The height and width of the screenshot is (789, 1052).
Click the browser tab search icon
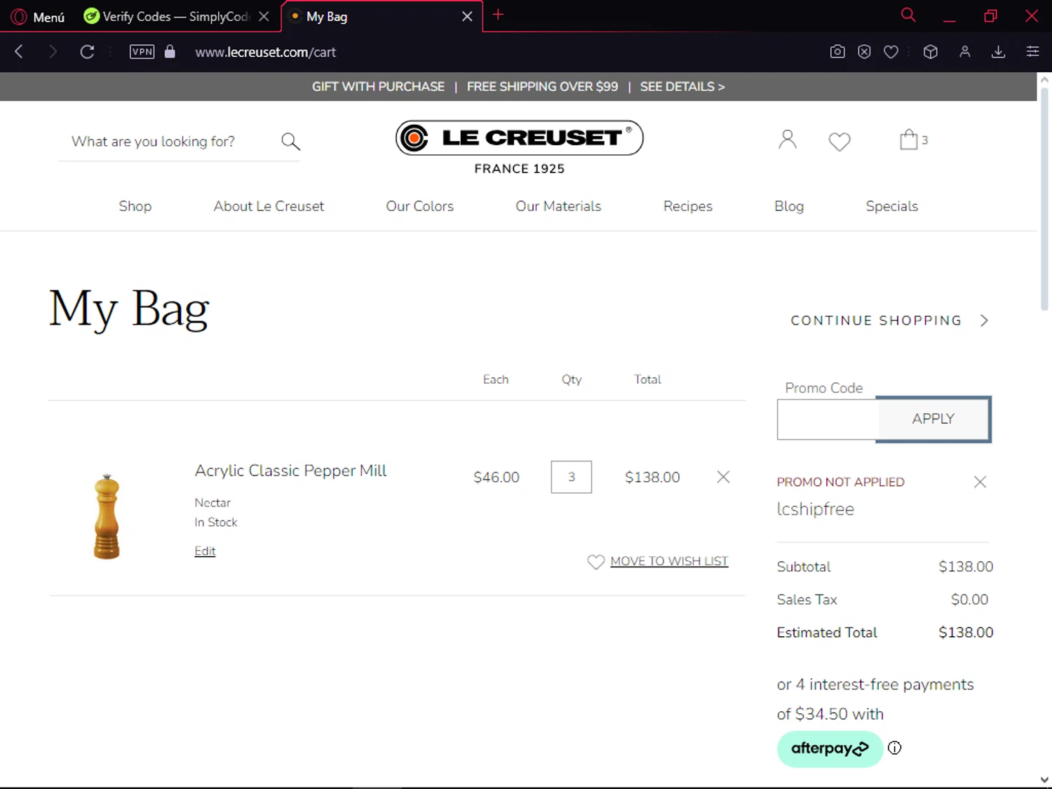point(908,15)
